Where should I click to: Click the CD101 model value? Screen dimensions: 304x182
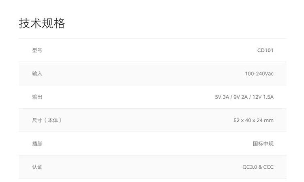(x=265, y=51)
